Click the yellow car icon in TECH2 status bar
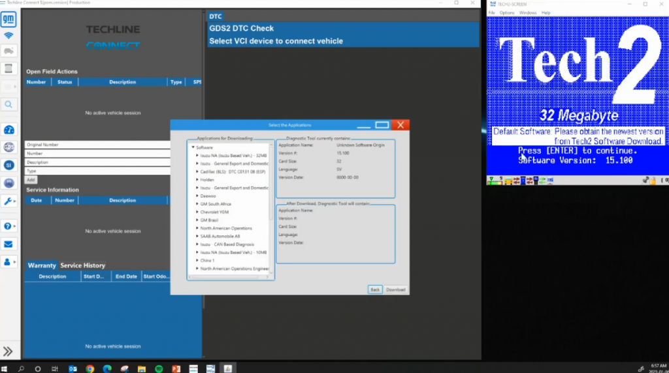This screenshot has width=669, height=373. point(508,181)
